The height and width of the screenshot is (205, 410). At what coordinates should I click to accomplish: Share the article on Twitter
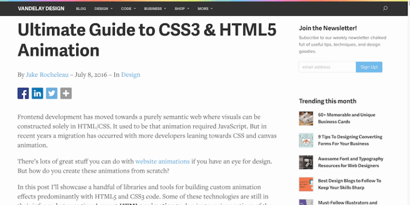[51, 93]
